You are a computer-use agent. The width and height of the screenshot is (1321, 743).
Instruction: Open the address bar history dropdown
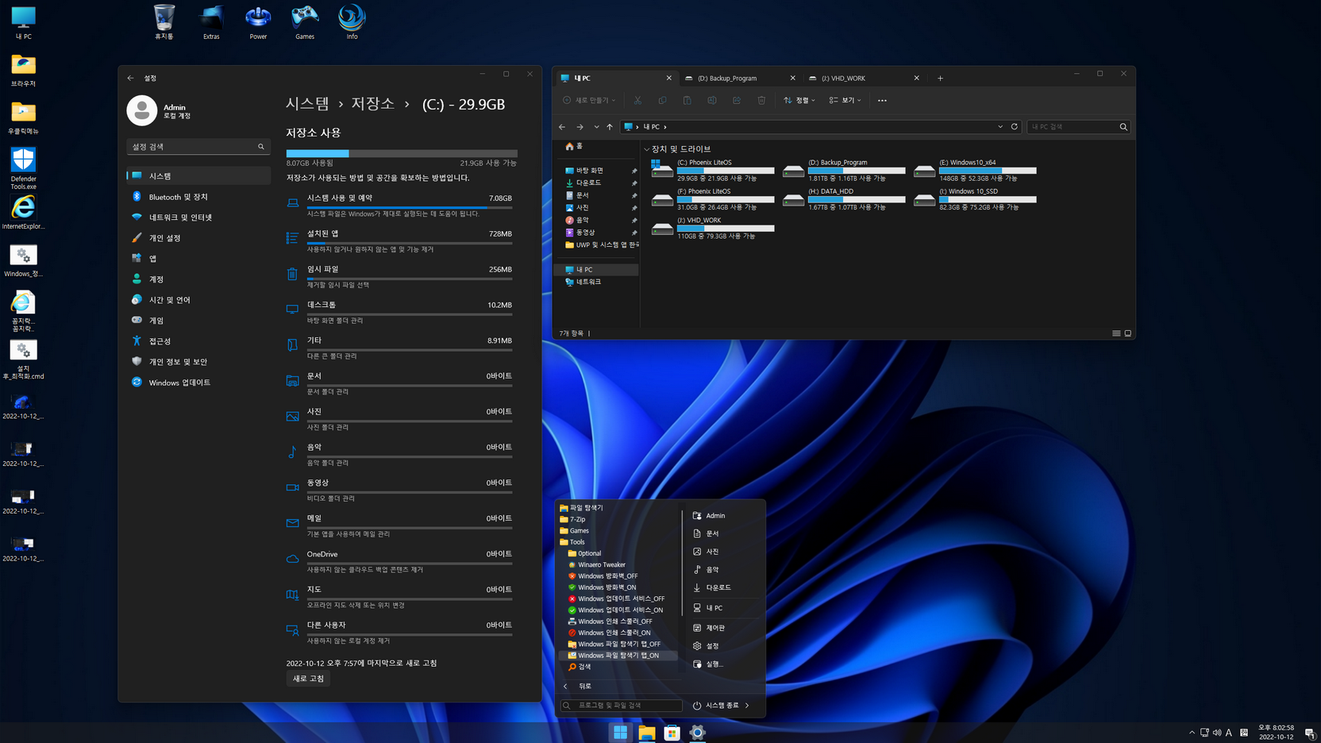pos(1000,126)
